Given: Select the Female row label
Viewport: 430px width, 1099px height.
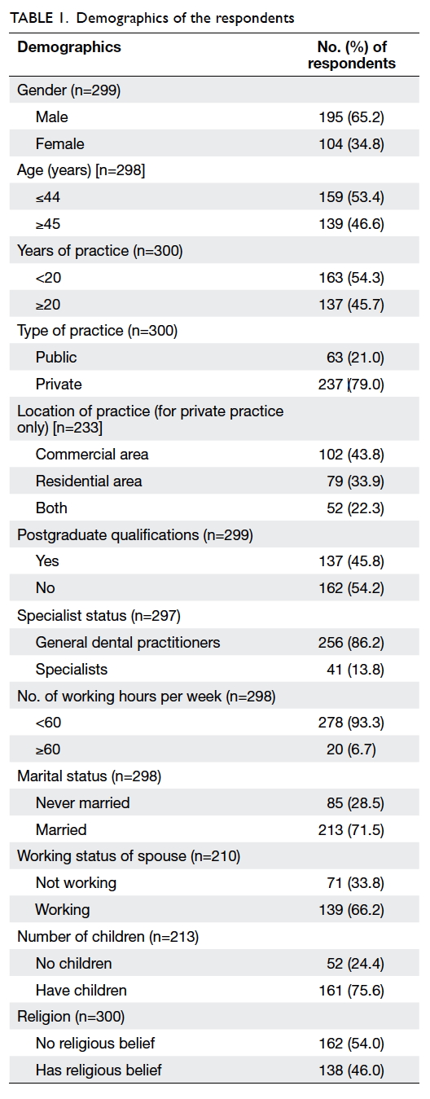Looking at the screenshot, I should [59, 143].
